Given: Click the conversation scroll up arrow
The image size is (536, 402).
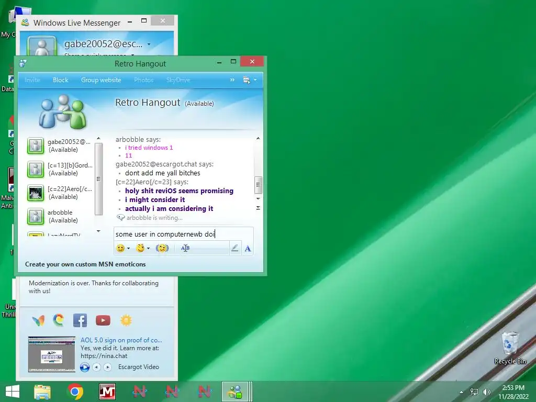Looking at the screenshot, I should pos(258,138).
